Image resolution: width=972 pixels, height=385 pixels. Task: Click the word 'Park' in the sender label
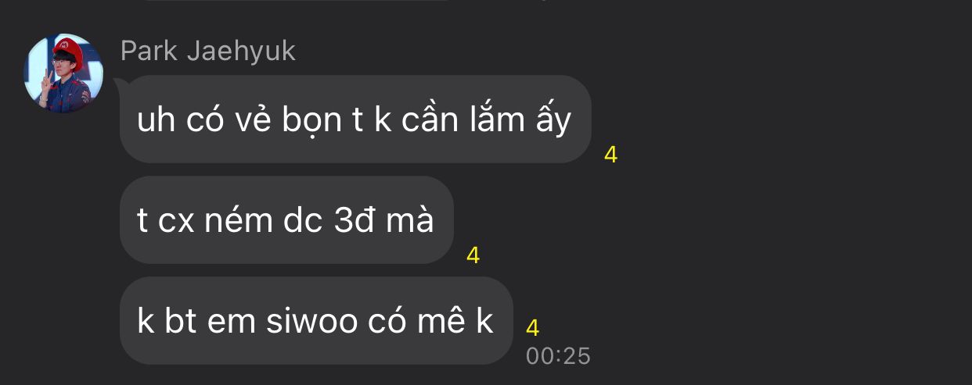click(x=149, y=52)
